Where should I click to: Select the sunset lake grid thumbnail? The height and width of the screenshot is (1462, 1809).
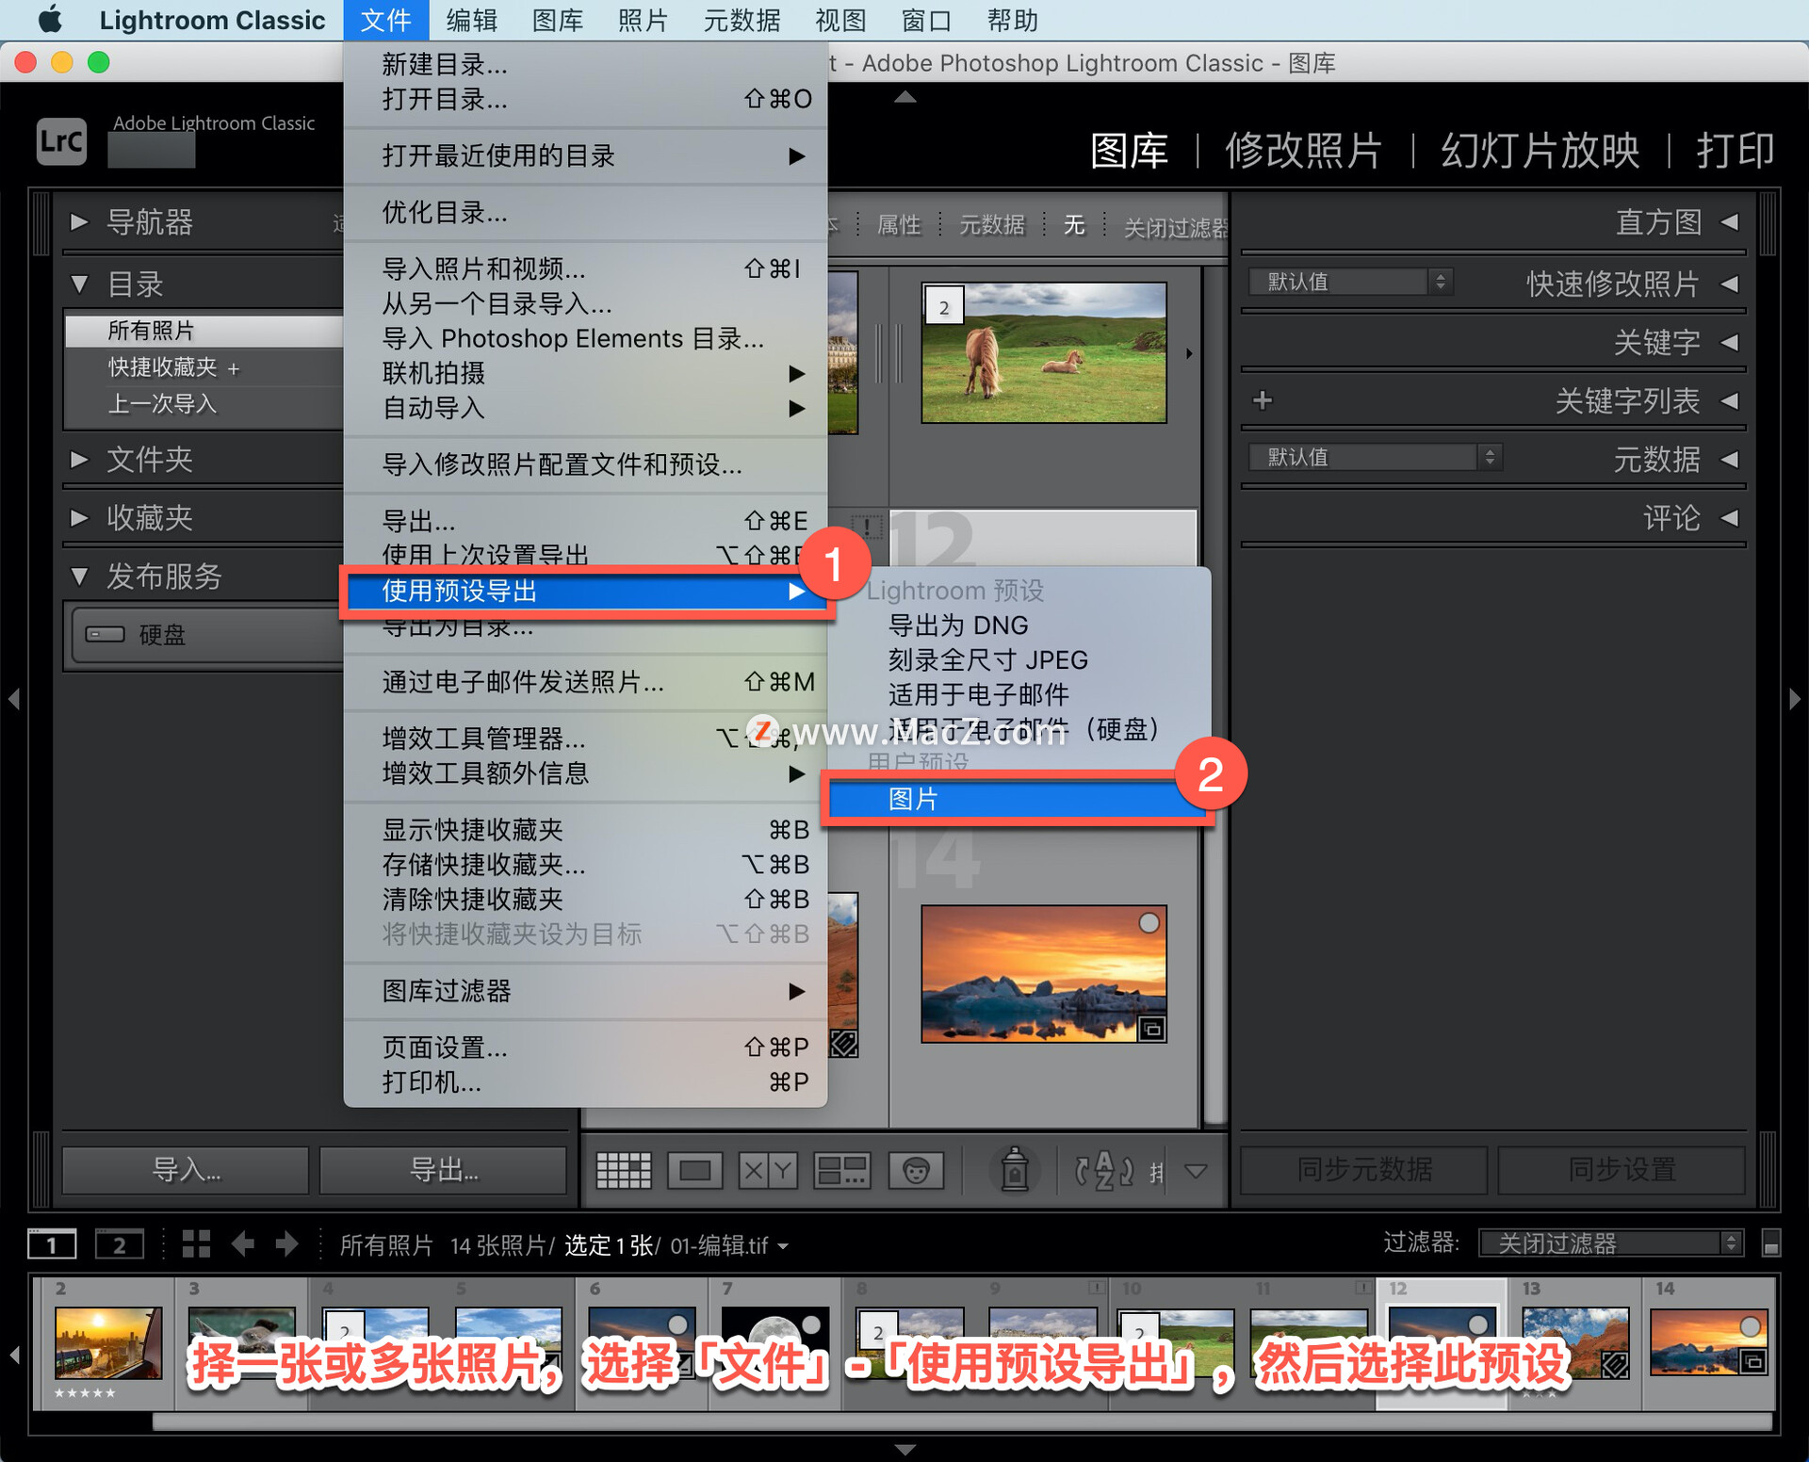1044,974
